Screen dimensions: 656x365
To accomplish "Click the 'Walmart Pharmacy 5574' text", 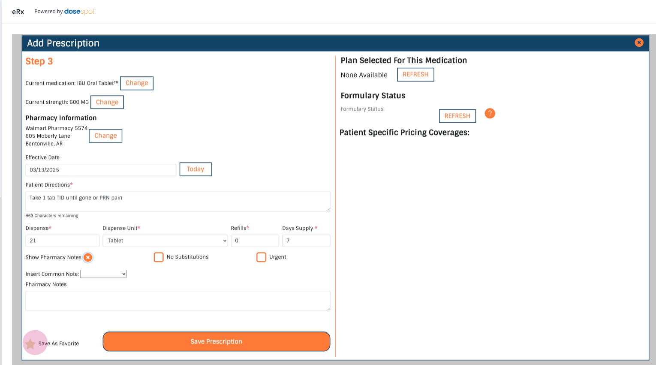I will click(57, 128).
